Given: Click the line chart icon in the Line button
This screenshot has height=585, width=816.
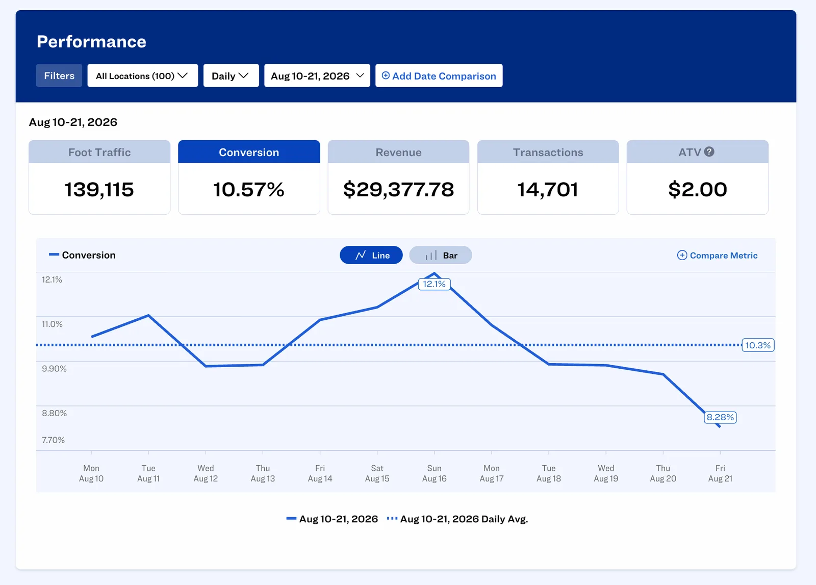Looking at the screenshot, I should (x=361, y=255).
